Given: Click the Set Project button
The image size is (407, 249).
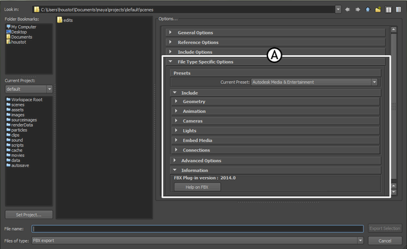Looking at the screenshot, I should click(x=29, y=215).
